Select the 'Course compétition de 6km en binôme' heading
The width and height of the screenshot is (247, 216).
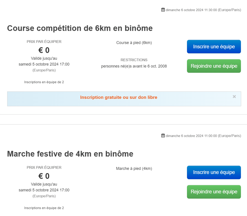(x=80, y=28)
